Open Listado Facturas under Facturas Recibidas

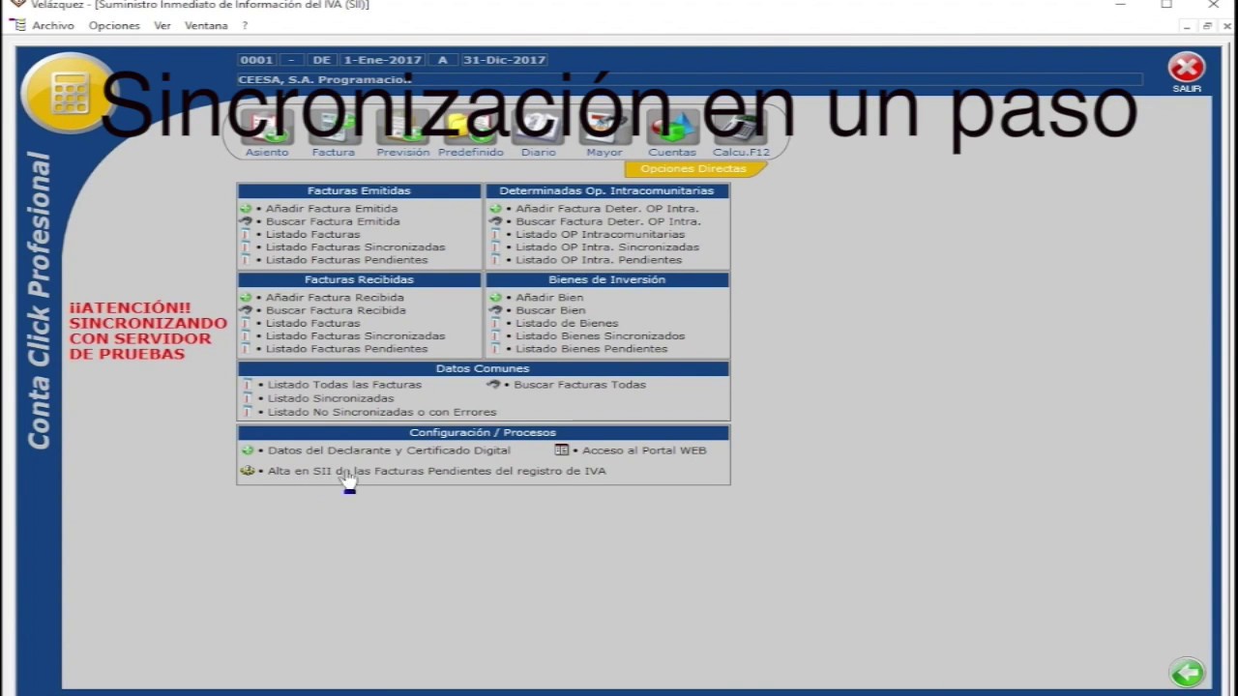pyautogui.click(x=312, y=323)
